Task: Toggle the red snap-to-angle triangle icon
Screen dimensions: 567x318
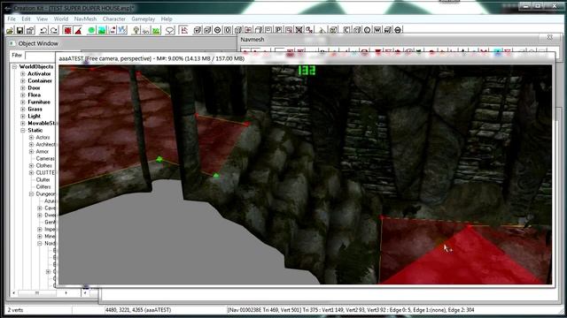Action: [78, 30]
